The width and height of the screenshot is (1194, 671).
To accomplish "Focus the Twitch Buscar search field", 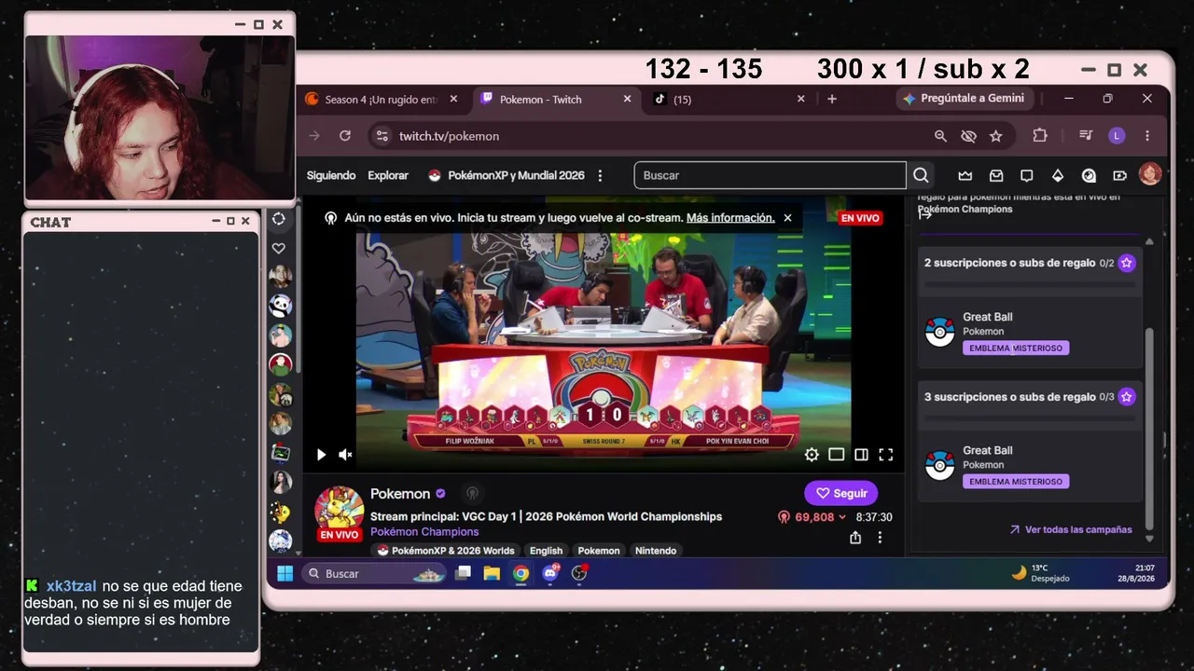I will (770, 175).
